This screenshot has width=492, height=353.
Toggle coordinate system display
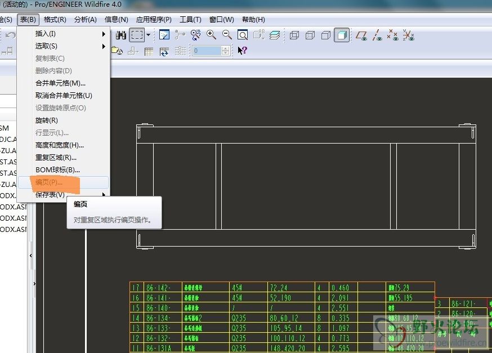pos(409,35)
